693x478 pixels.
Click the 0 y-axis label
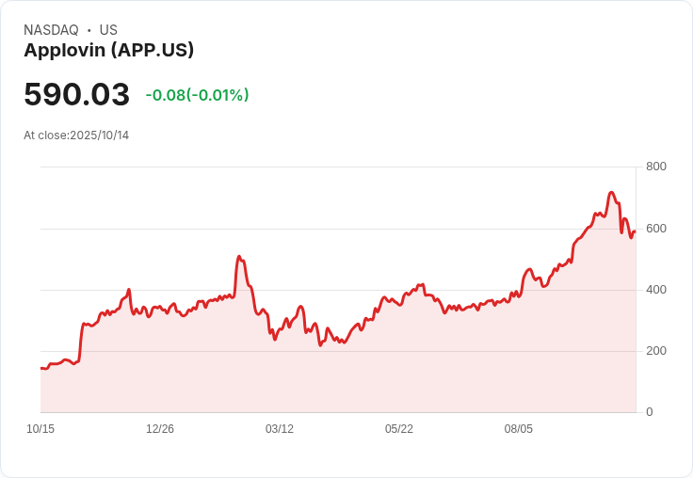click(x=649, y=412)
